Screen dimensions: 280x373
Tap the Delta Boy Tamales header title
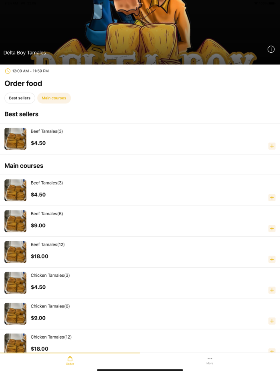pyautogui.click(x=25, y=53)
